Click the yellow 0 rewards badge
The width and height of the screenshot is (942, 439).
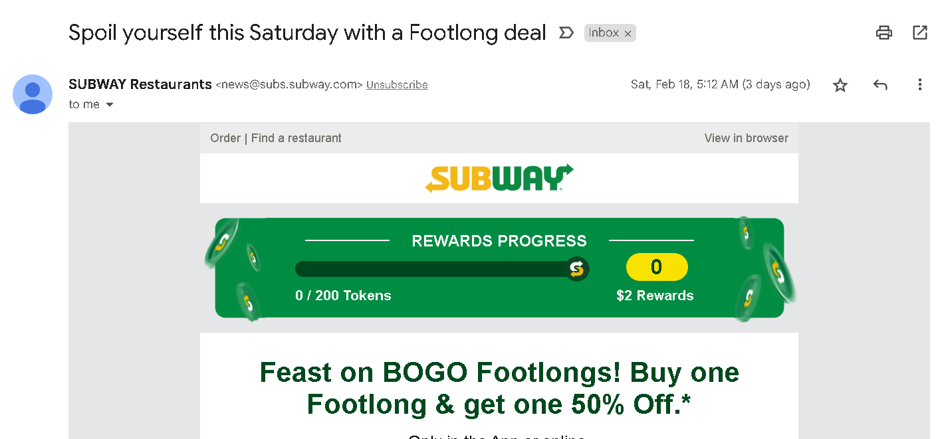657,267
